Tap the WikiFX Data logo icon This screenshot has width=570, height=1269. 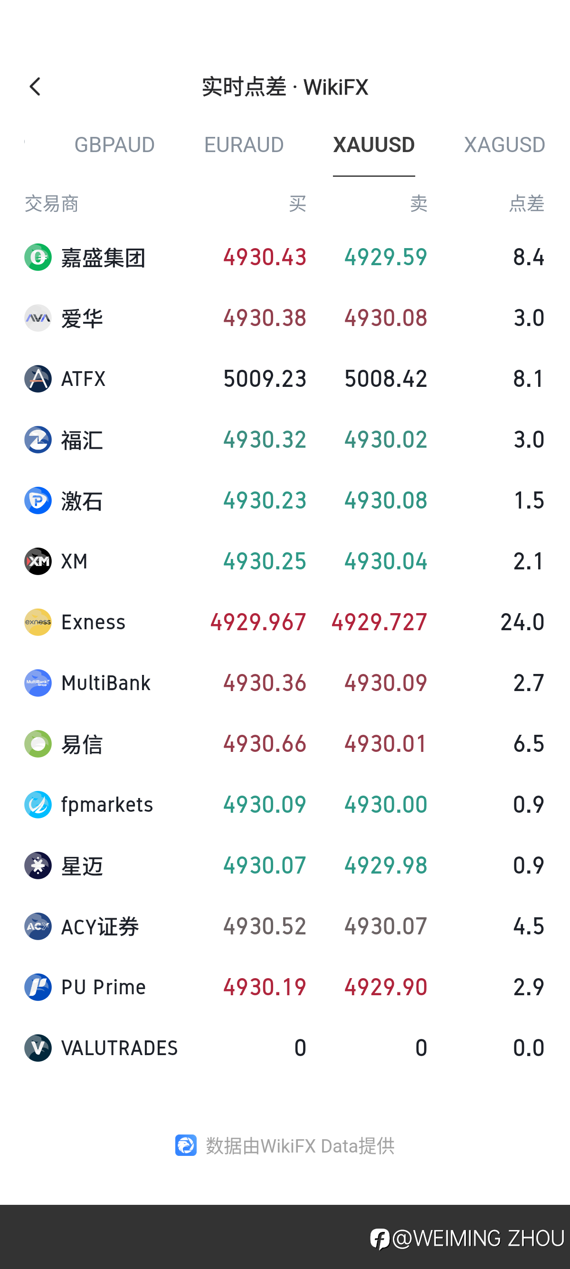coord(186,1145)
